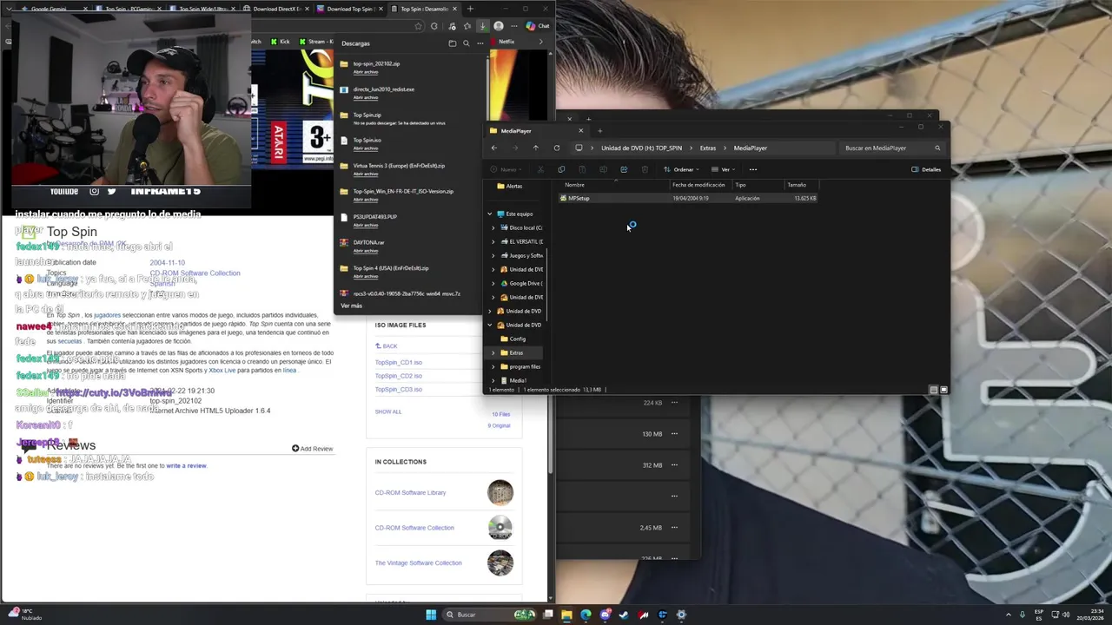Click SHOW ALL under ISO image files
The height and width of the screenshot is (625, 1112).
(x=388, y=411)
